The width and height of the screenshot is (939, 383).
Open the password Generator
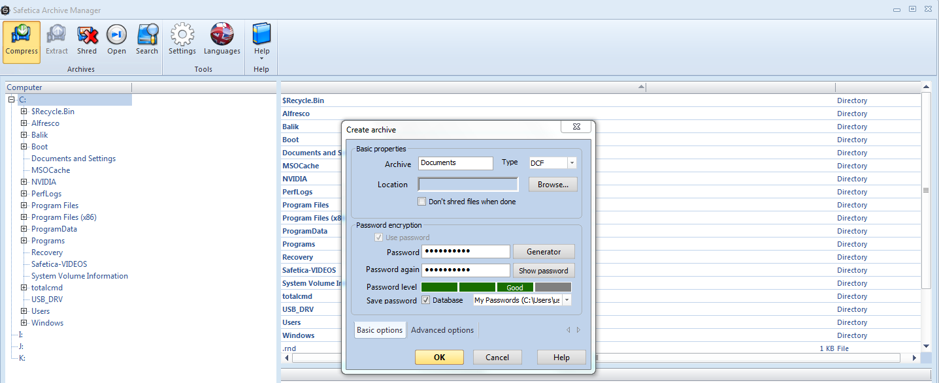coord(544,252)
